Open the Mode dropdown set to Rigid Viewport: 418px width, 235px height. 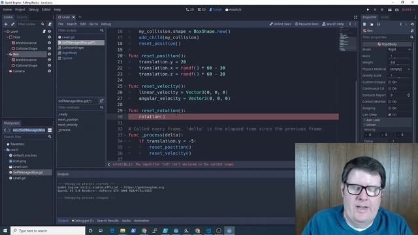(x=399, y=50)
